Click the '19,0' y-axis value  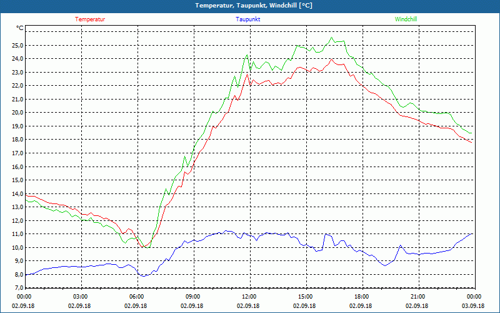coord(18,126)
